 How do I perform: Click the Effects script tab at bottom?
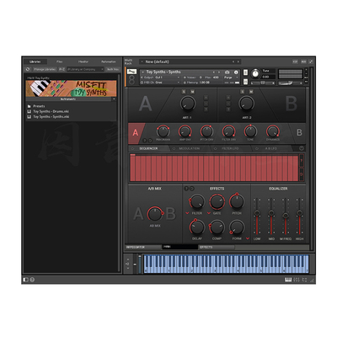(217, 247)
